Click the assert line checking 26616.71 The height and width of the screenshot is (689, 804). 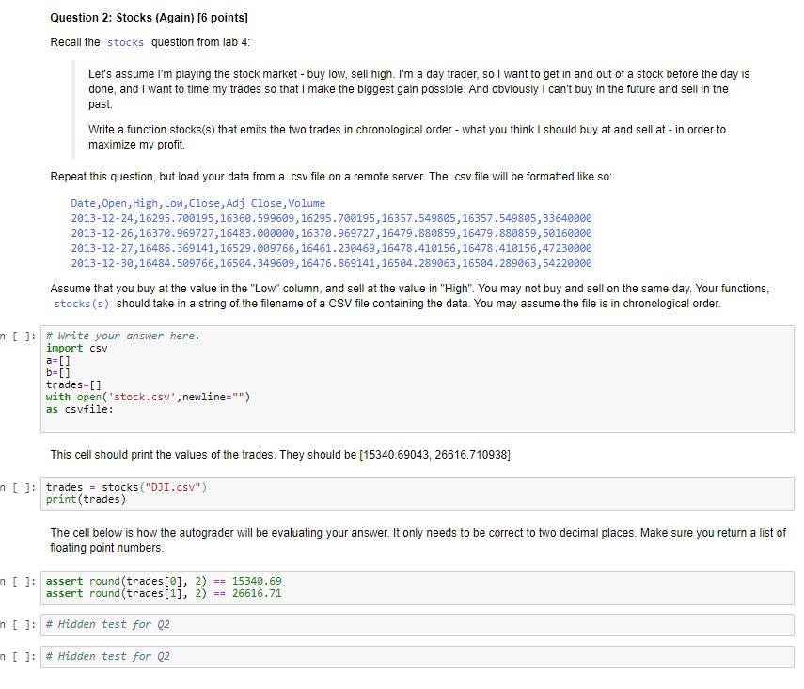(x=164, y=594)
